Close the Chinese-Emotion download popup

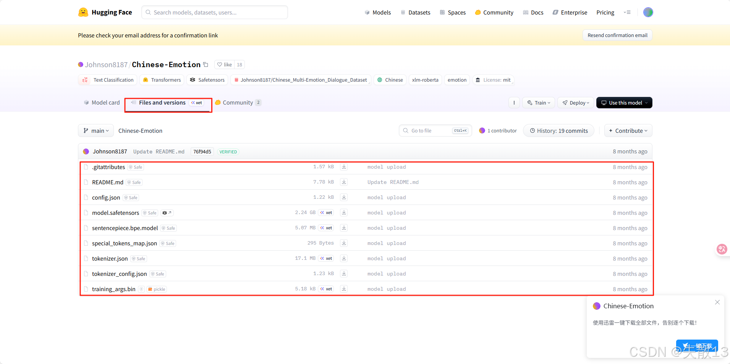[x=717, y=302]
